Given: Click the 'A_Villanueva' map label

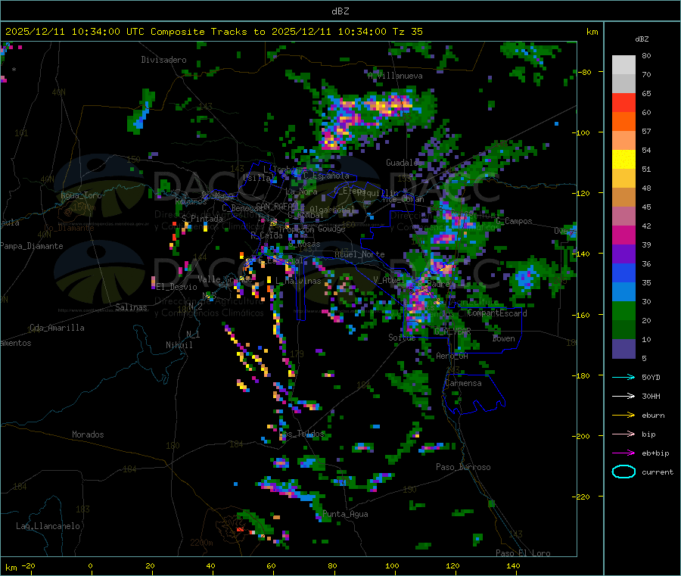Looking at the screenshot, I should (395, 76).
